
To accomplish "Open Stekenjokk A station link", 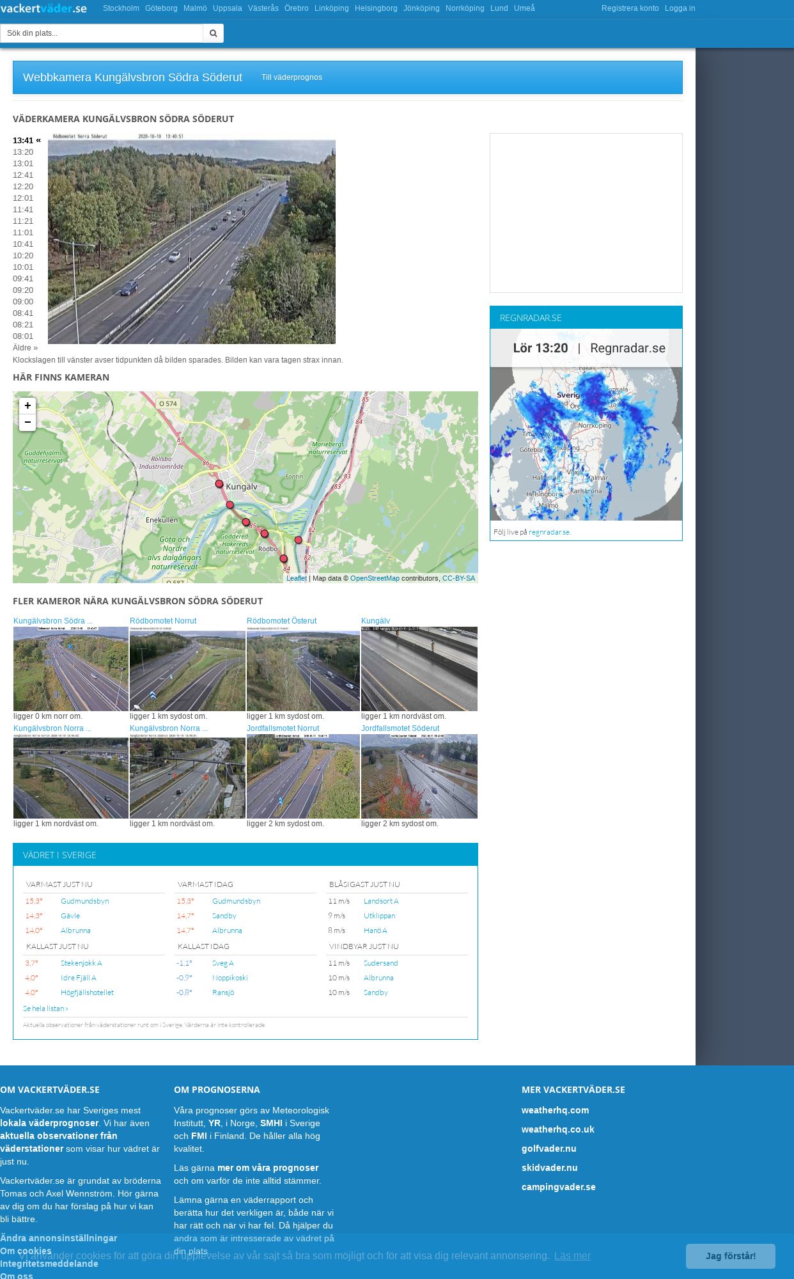I will pos(81,963).
